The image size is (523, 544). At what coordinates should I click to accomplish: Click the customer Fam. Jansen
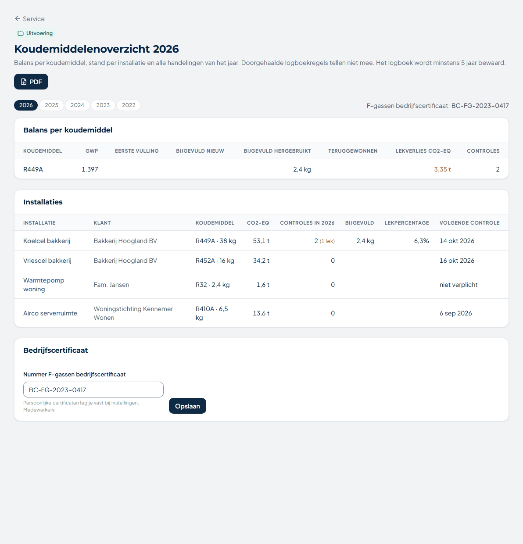[111, 285]
